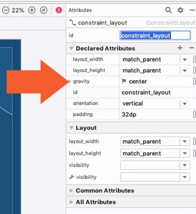Click resource picker beside declared layout_height
The width and height of the screenshot is (196, 214).
pyautogui.click(x=194, y=70)
